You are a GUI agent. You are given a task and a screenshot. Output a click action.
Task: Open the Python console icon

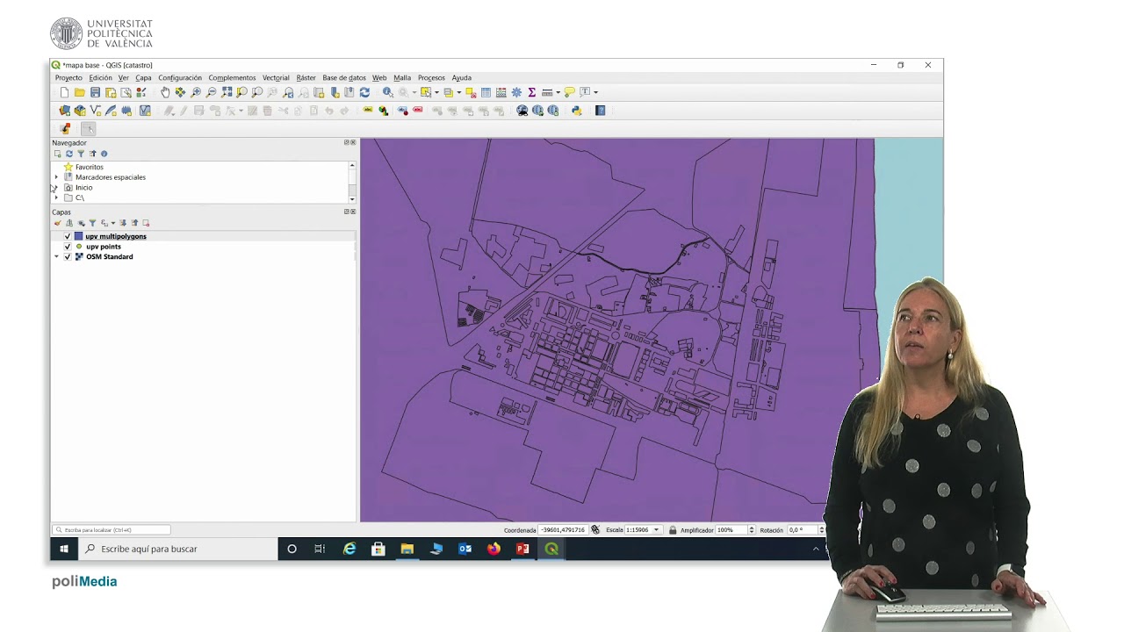click(x=576, y=111)
